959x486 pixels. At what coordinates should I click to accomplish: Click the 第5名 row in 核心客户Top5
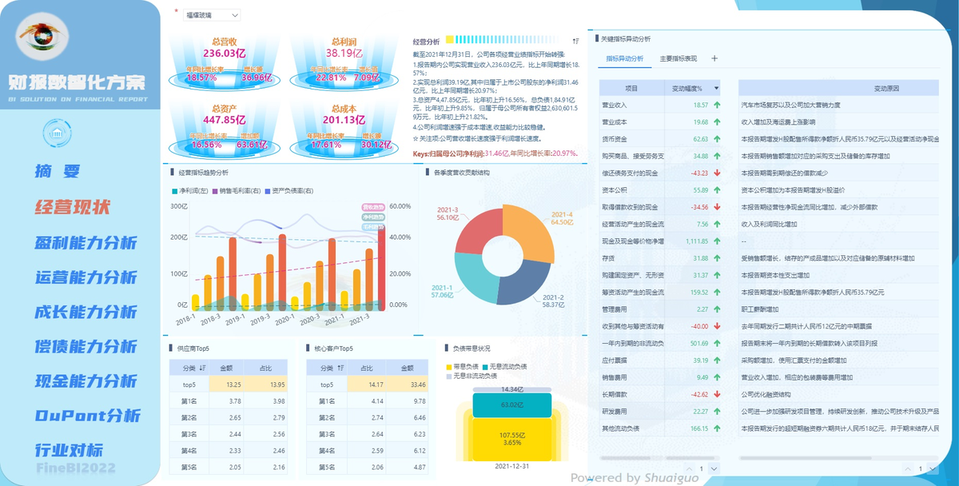[x=368, y=467]
